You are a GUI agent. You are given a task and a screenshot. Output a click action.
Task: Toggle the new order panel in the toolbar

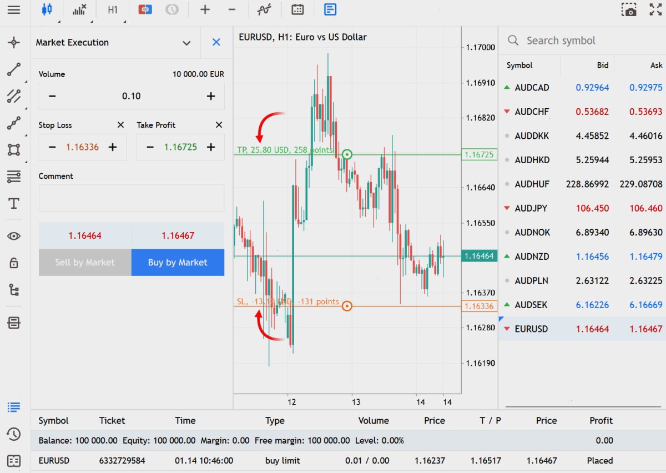click(330, 9)
